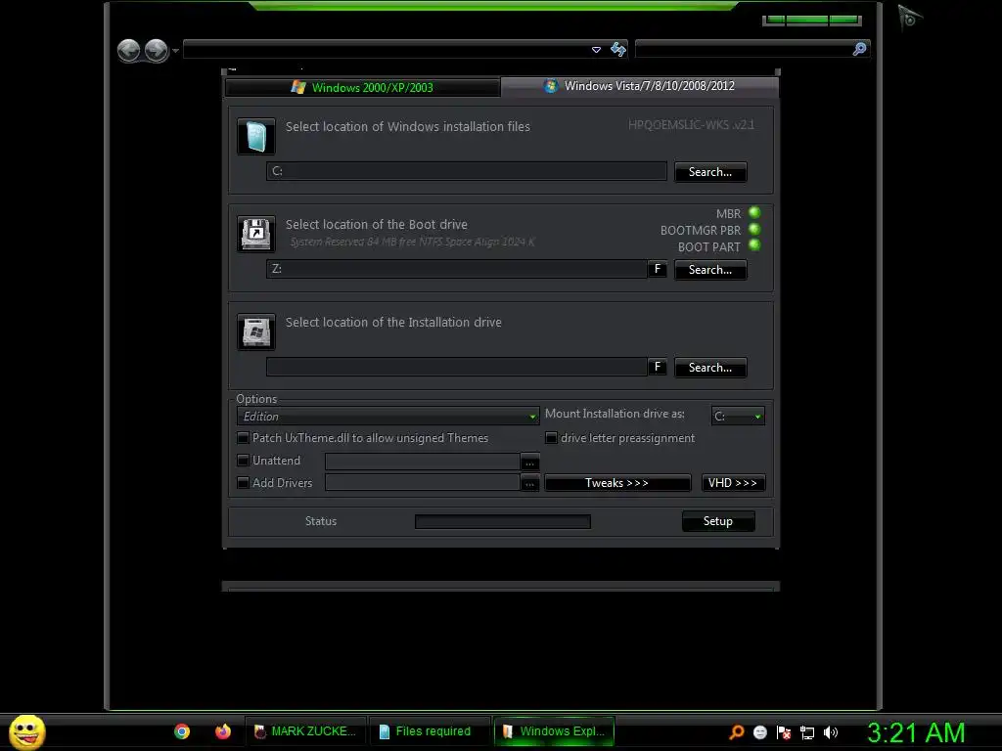Click the Explorer forward arrow button
This screenshot has height=751, width=1002.
[156, 50]
